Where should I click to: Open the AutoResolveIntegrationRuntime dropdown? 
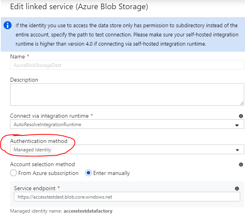[x=120, y=125]
